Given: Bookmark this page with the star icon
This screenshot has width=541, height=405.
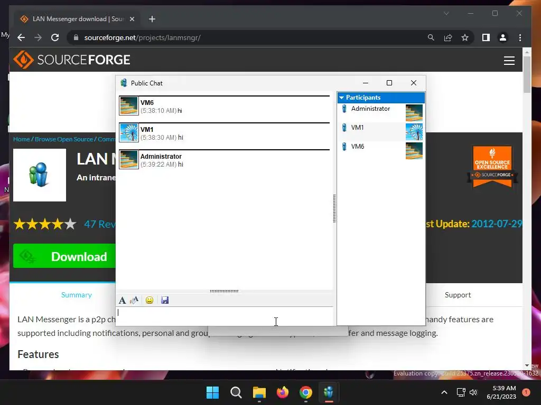Looking at the screenshot, I should 465,37.
